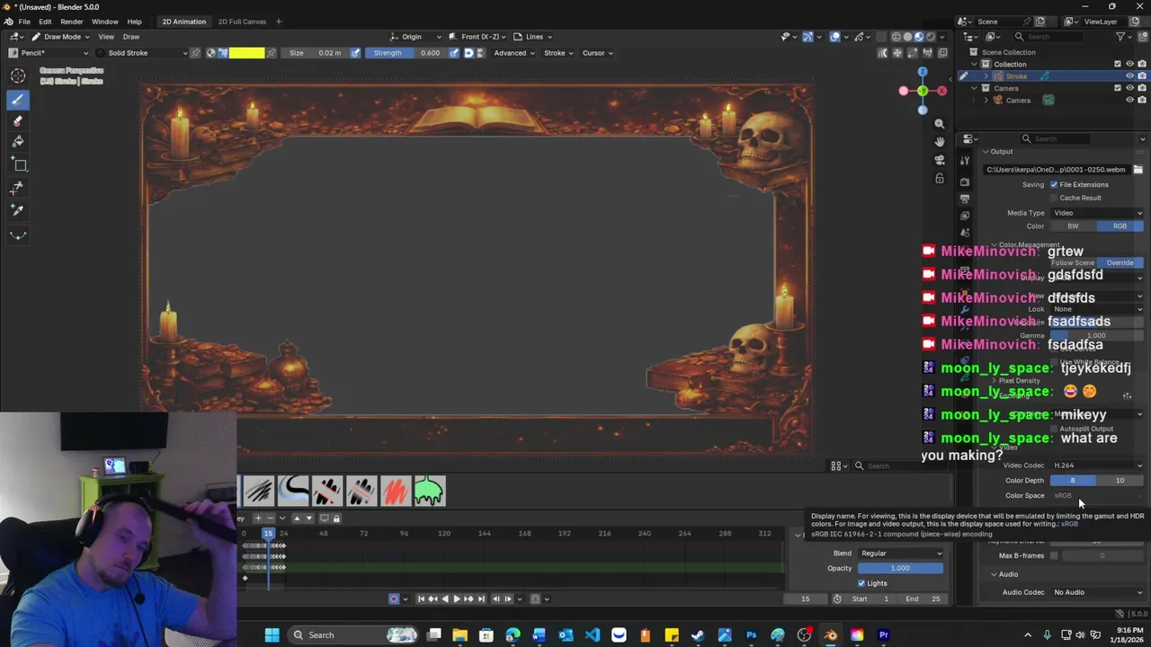The image size is (1151, 647).
Task: Open the Windows Start menu
Action: tap(272, 635)
